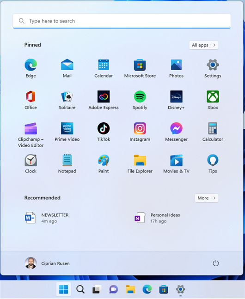
Task: Launch Clipchamp Video Editor
Action: pos(31,135)
